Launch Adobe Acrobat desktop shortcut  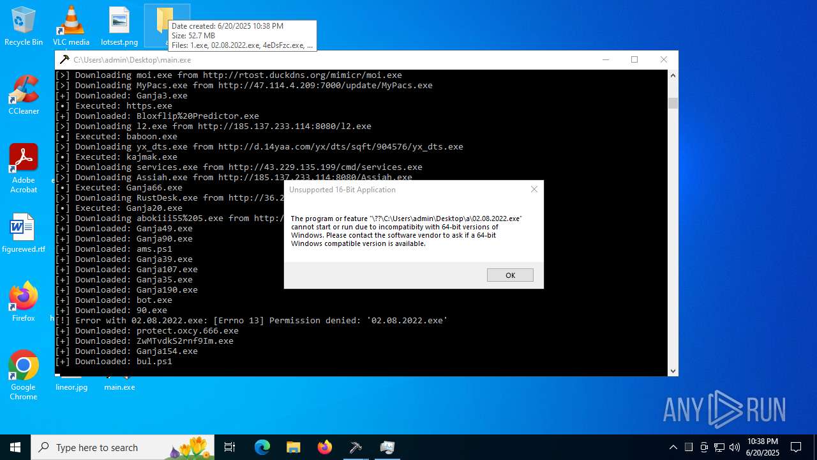[24, 167]
